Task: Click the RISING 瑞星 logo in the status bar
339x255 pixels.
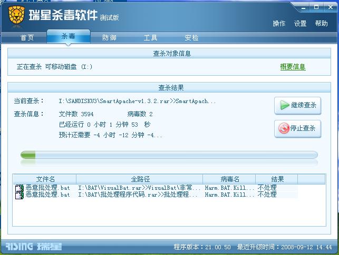Action: point(34,247)
